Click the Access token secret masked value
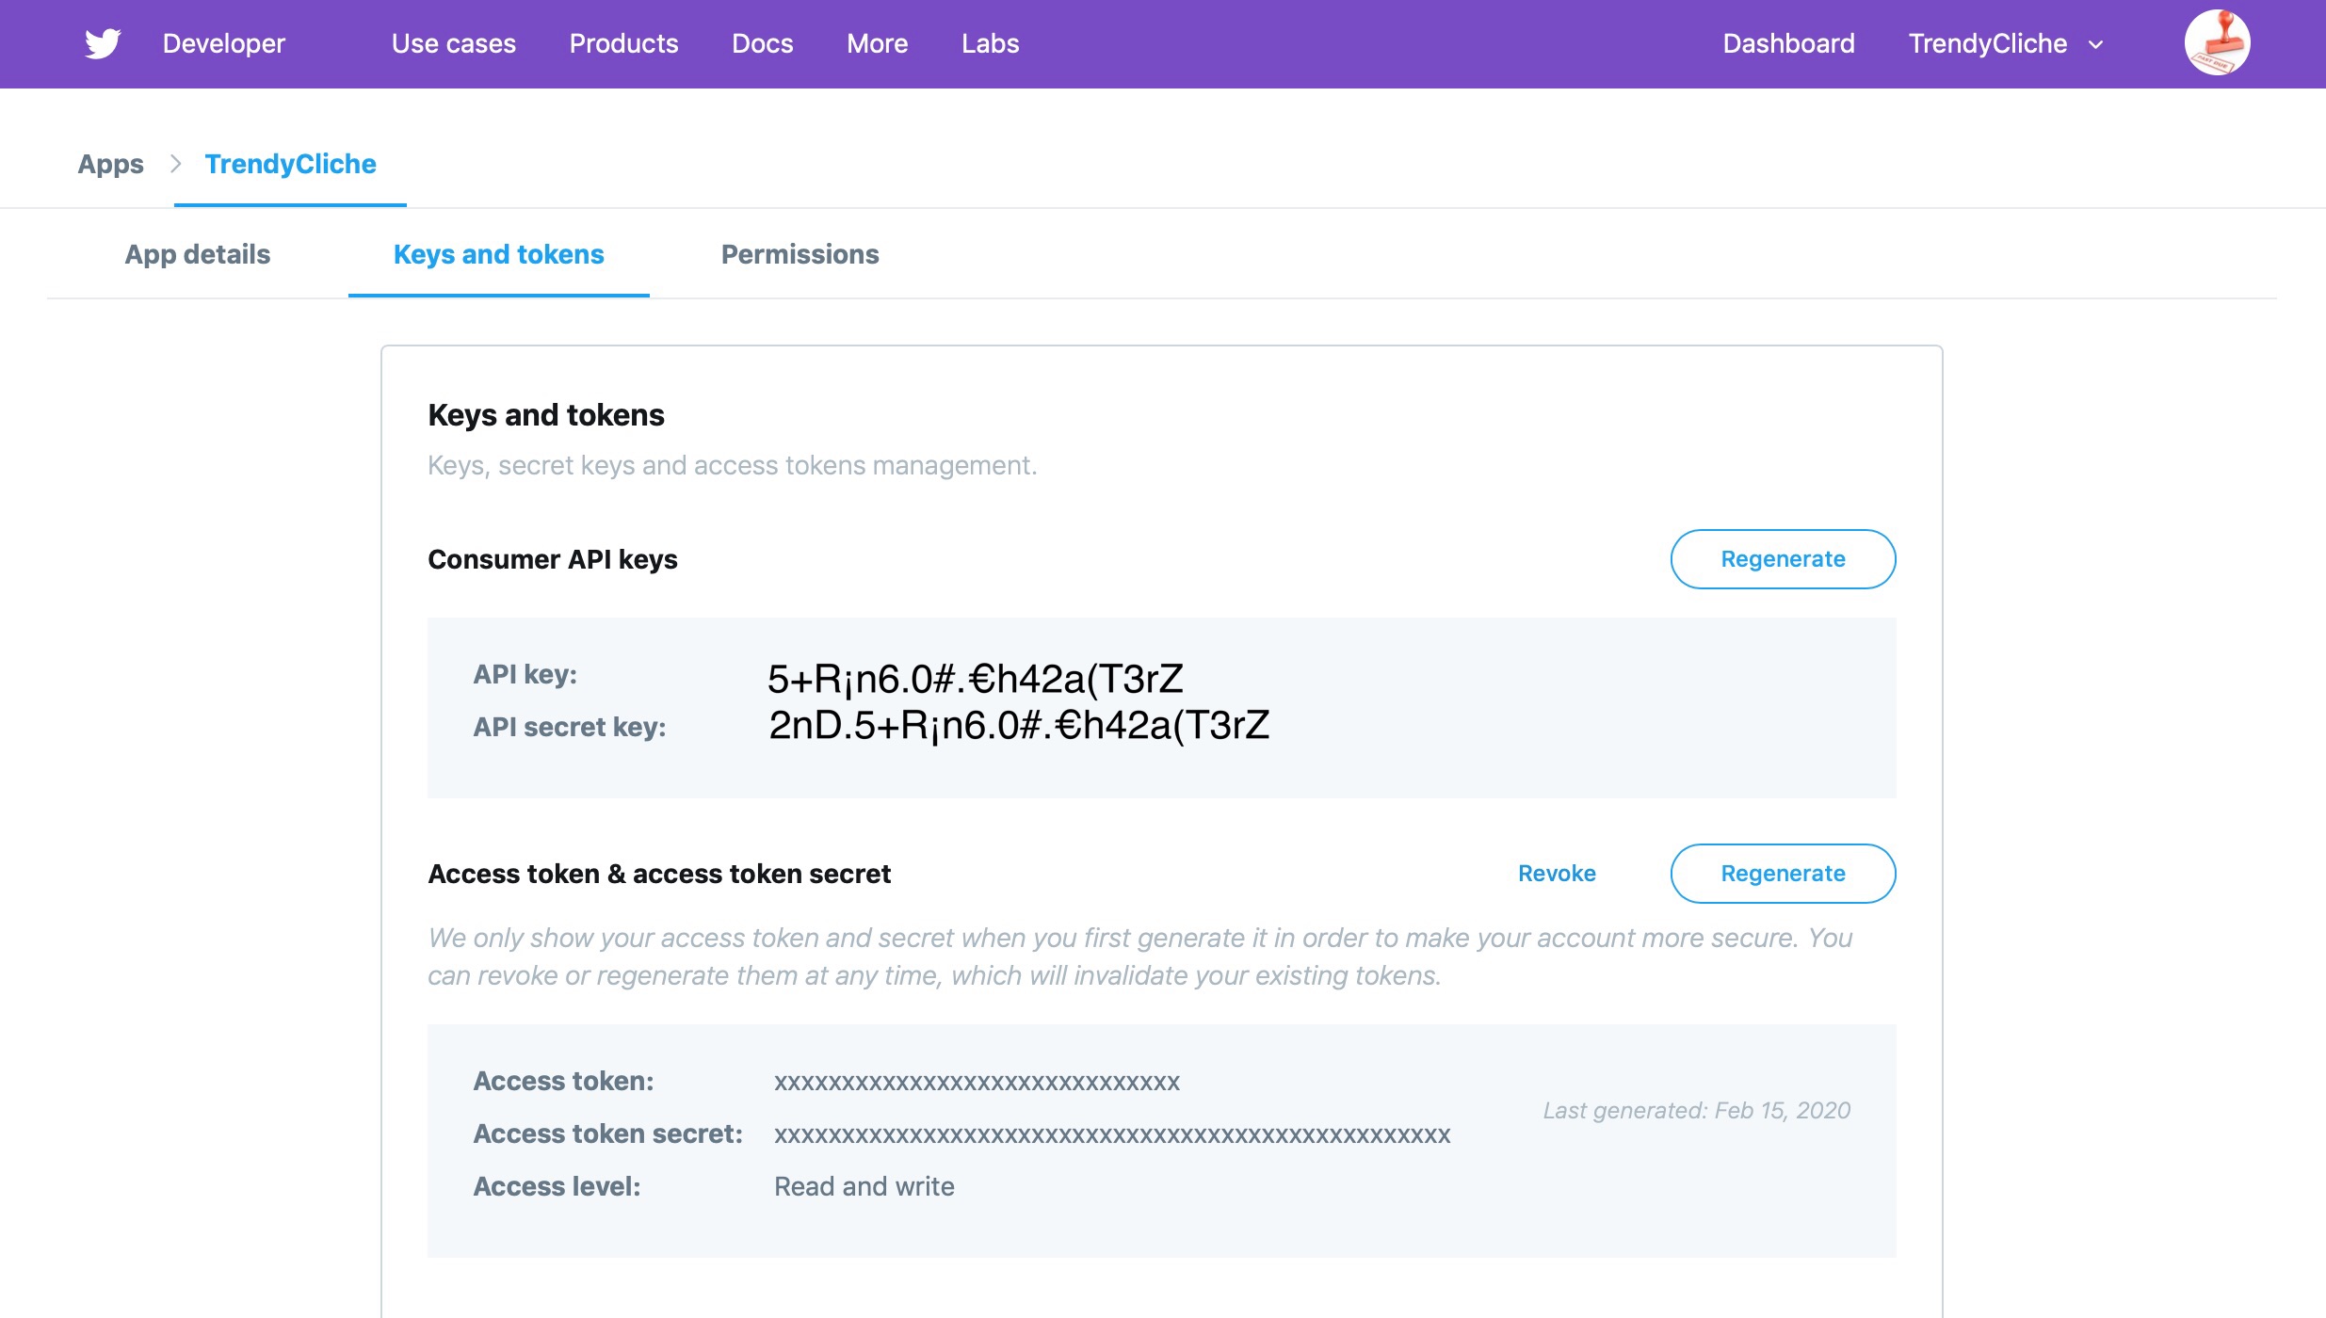Viewport: 2326px width, 1318px height. click(x=1112, y=1134)
